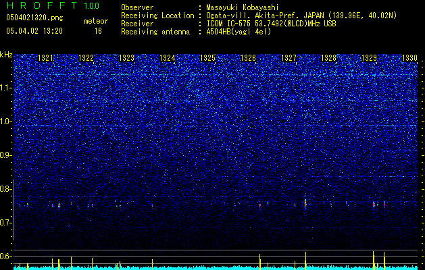
Task: Click the 1322 time axis label
Action: click(x=86, y=57)
